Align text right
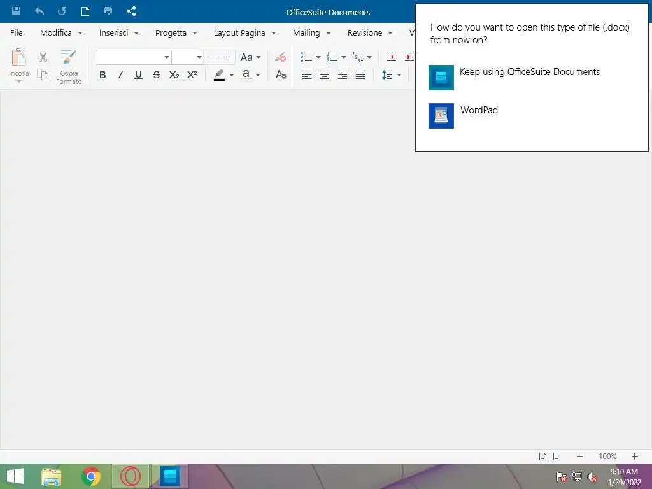Screen dimensions: 652x489 point(342,75)
